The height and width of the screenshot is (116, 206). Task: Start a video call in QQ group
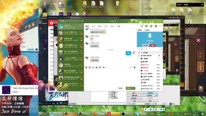[146, 26]
